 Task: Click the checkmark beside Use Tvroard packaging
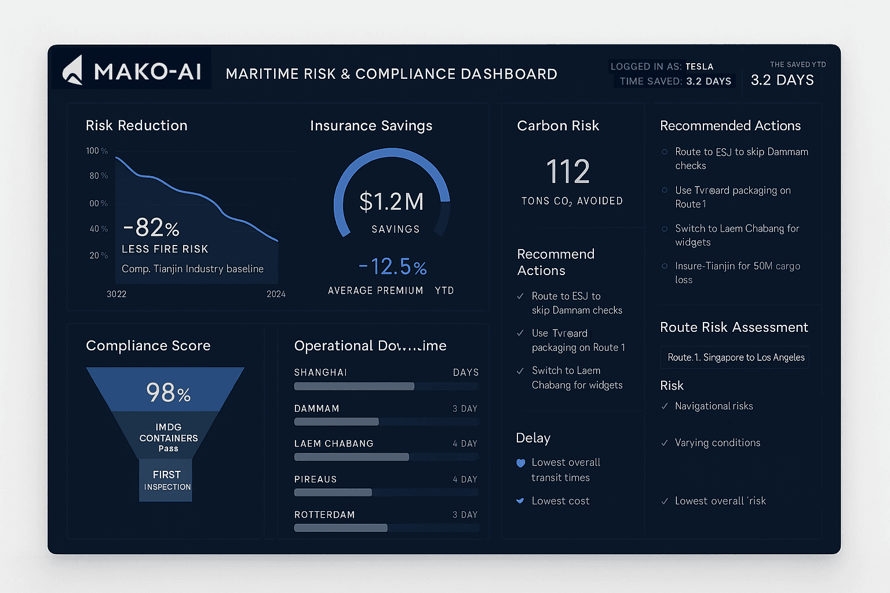[x=520, y=334]
